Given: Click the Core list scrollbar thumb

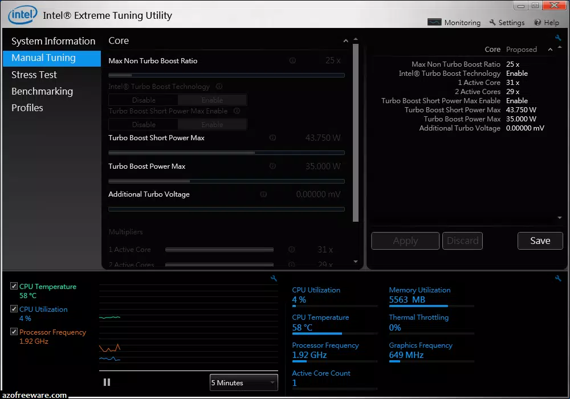Looking at the screenshot, I should pyautogui.click(x=356, y=133).
